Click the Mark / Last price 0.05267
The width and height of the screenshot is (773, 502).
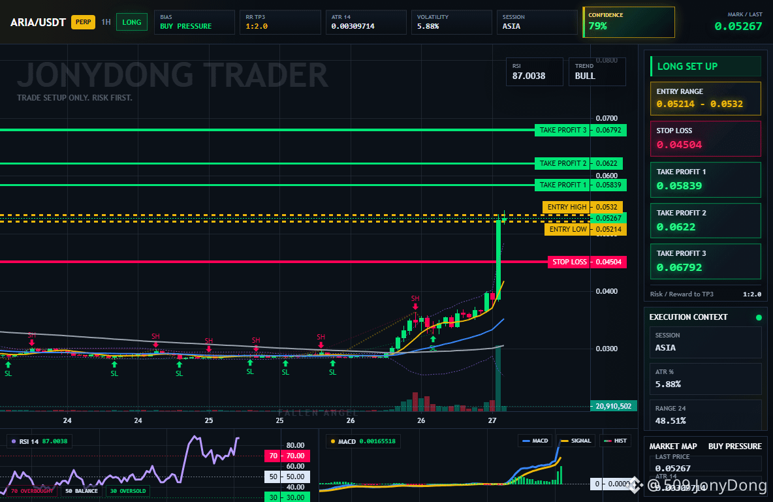click(x=738, y=26)
